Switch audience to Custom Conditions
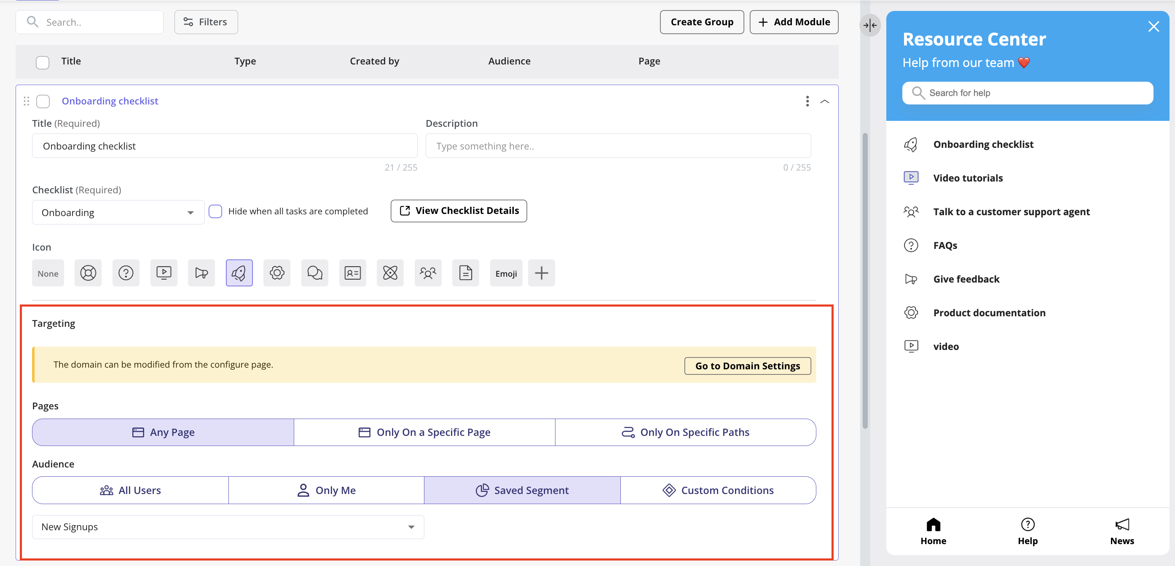Image resolution: width=1175 pixels, height=566 pixels. (x=718, y=490)
